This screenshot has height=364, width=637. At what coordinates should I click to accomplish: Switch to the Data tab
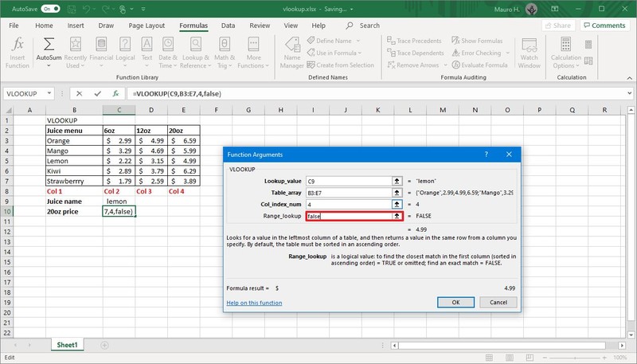coord(228,25)
